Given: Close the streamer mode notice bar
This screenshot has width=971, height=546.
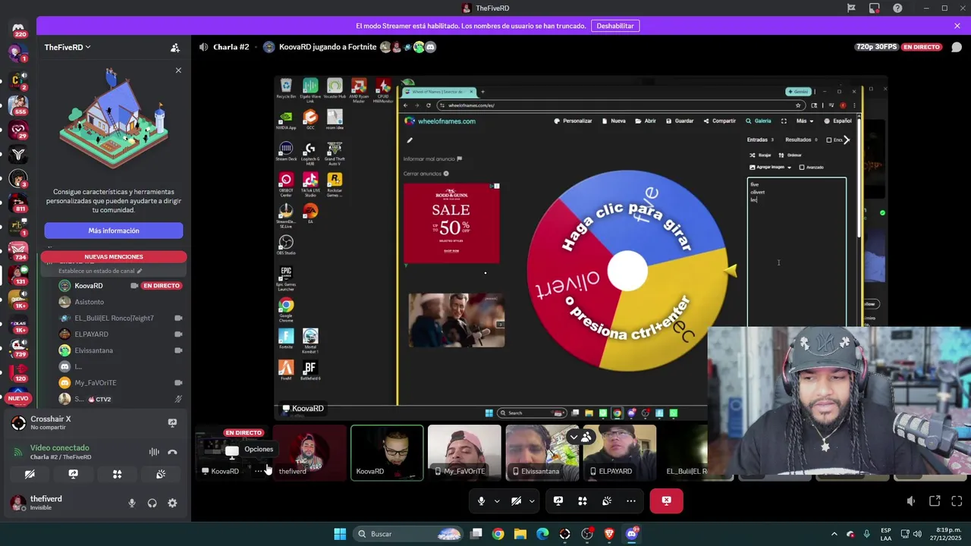Looking at the screenshot, I should 957,26.
